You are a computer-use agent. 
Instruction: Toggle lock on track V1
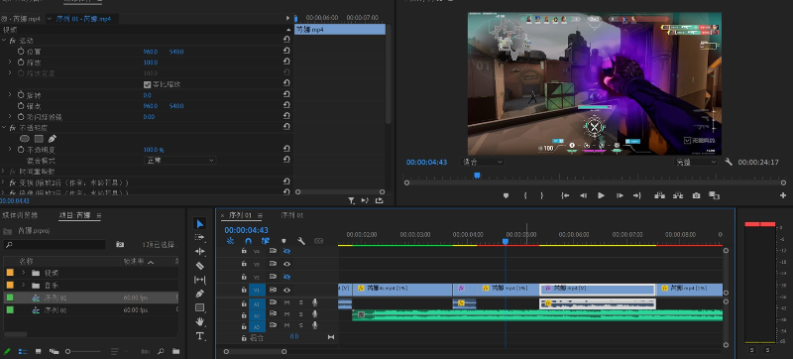click(x=244, y=291)
